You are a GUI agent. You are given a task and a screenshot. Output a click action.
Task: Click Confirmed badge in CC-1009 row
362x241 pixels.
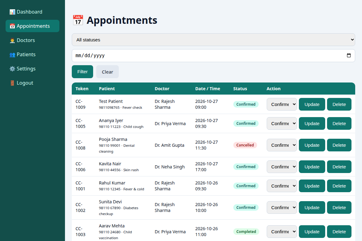point(246,104)
